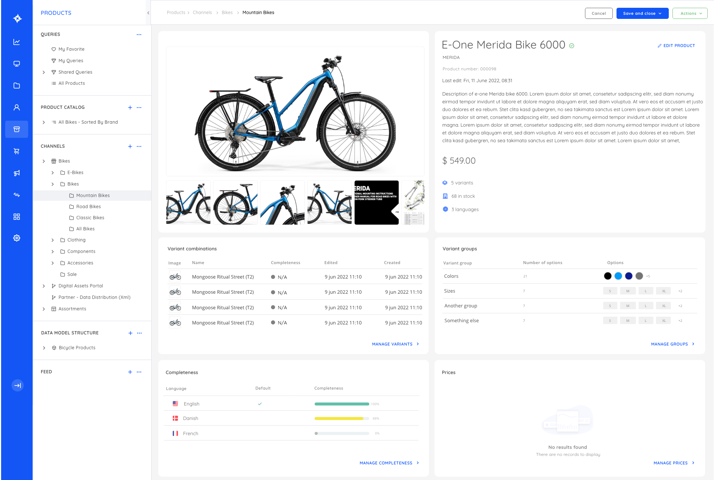Click the EDIT PRODUCT link
This screenshot has width=714, height=480.
coord(676,46)
